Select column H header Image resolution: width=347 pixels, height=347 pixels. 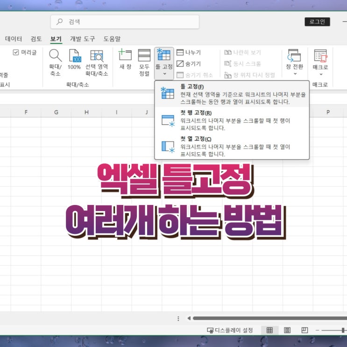point(86,112)
